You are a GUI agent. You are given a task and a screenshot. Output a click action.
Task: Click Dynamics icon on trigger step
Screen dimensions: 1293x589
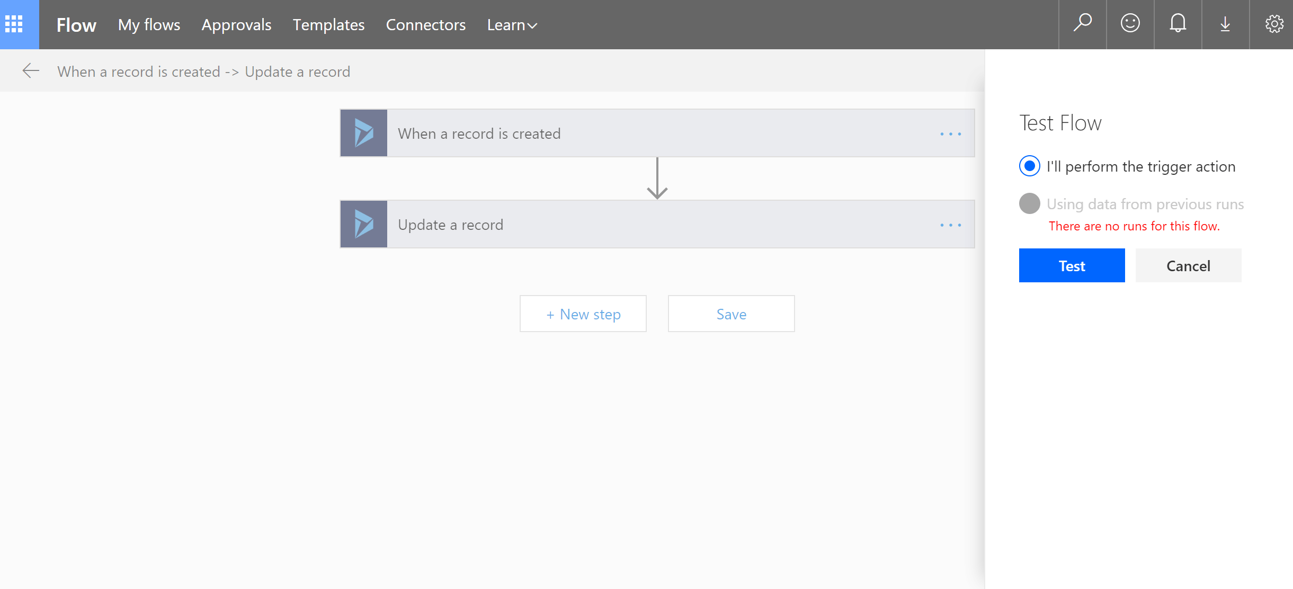pos(363,133)
